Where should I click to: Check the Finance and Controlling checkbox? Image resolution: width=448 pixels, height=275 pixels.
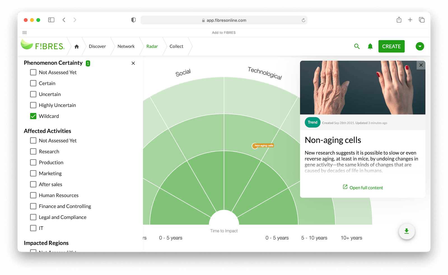(x=33, y=206)
